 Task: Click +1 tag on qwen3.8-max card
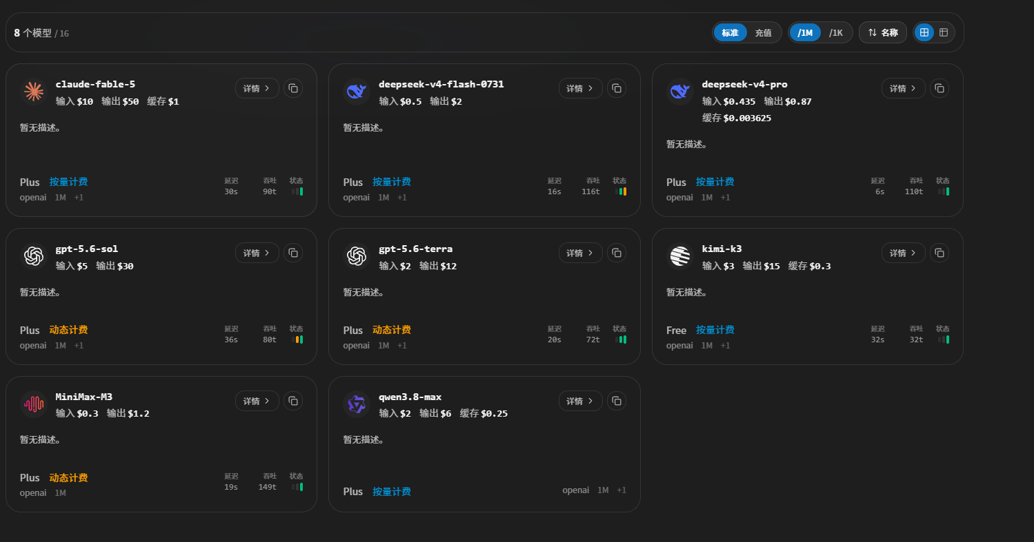tap(622, 490)
